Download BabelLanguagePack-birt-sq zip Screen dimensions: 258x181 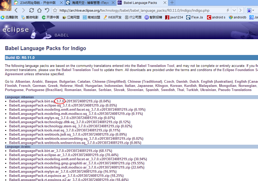coord(54,101)
